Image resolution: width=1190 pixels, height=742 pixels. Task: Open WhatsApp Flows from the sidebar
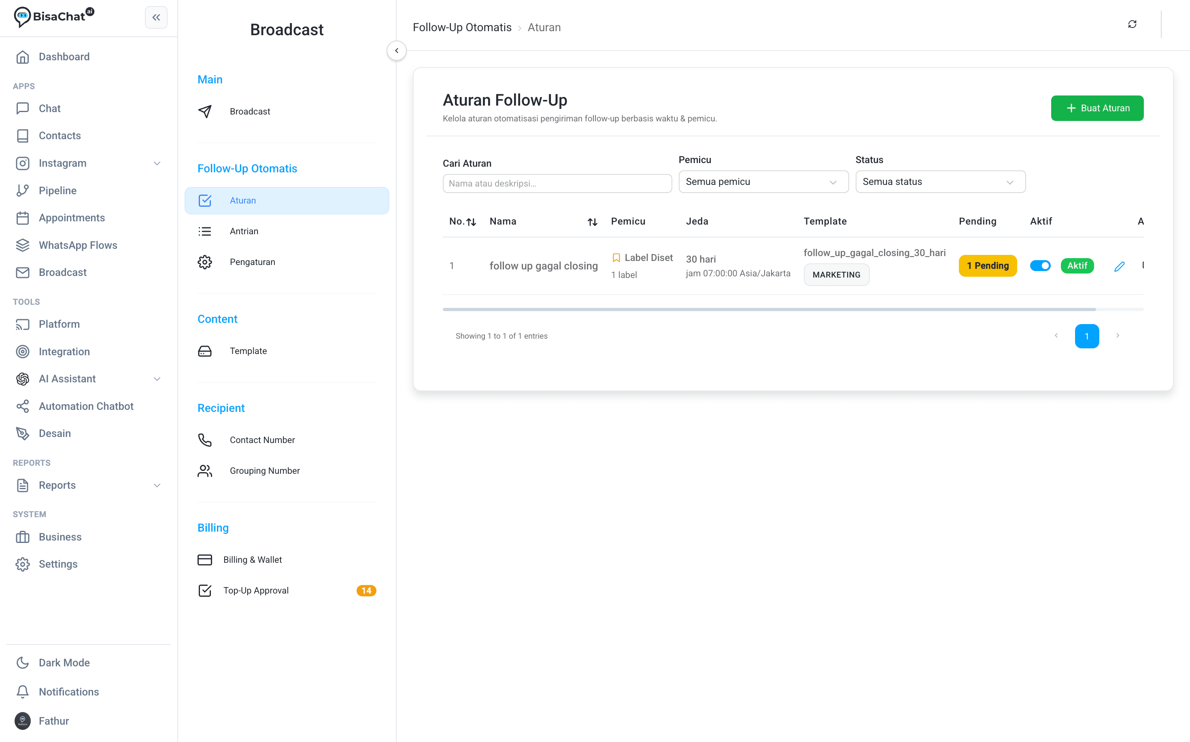pos(78,245)
